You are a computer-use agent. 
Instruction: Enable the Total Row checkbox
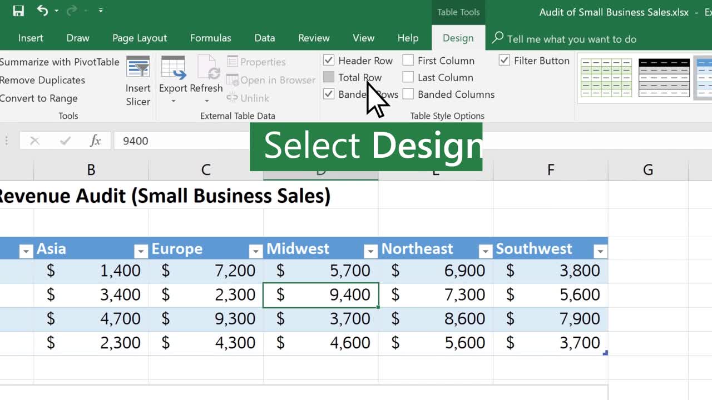pos(329,77)
